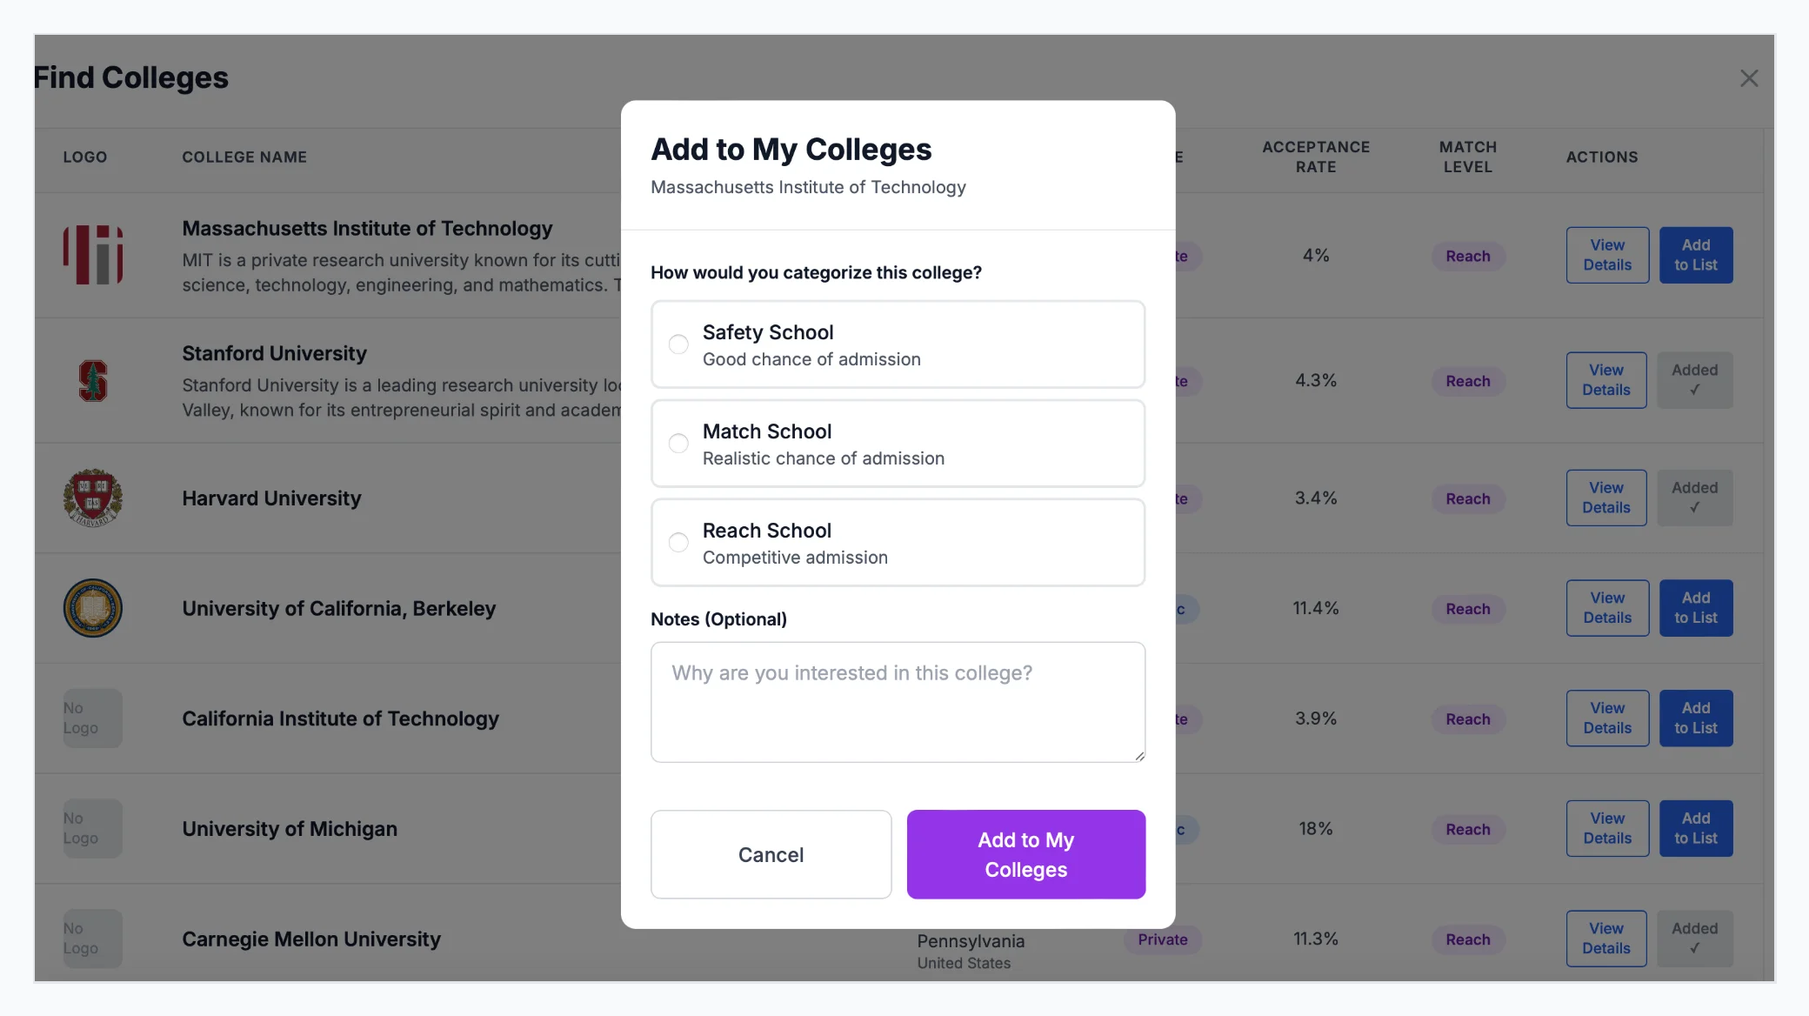Click the Added checkmark for Stanford University
Screen dimensions: 1809x1016
1694,380
